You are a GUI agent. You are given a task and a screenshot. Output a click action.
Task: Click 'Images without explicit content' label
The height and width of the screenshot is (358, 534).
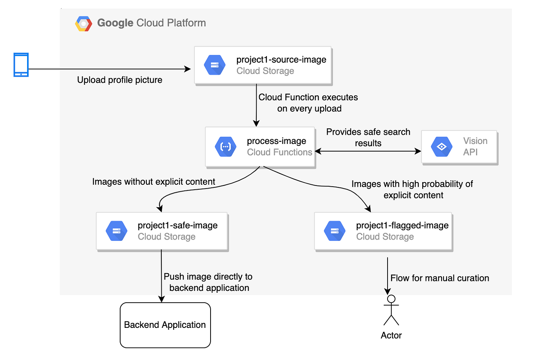point(154,182)
